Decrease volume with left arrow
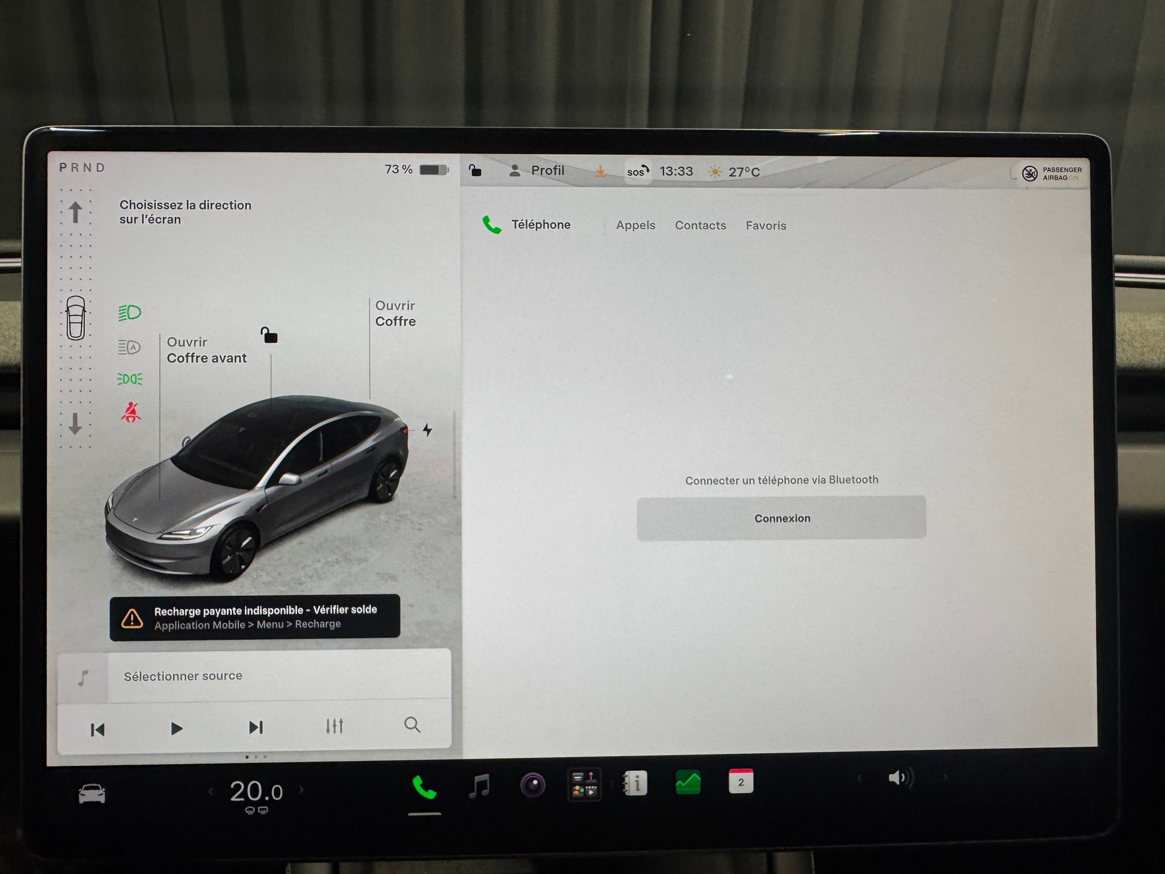 coord(859,777)
